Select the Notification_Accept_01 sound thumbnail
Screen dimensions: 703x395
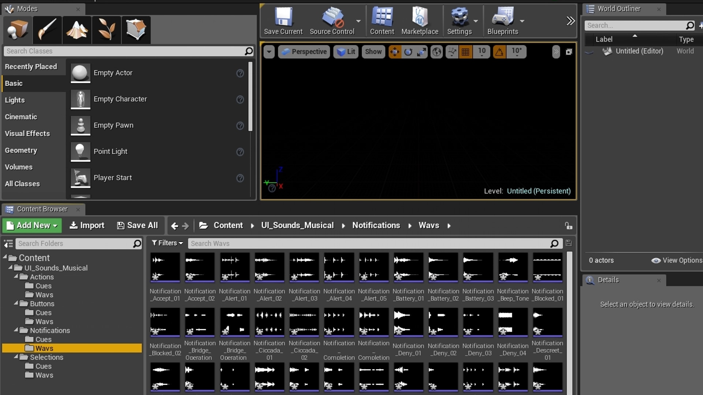(165, 268)
